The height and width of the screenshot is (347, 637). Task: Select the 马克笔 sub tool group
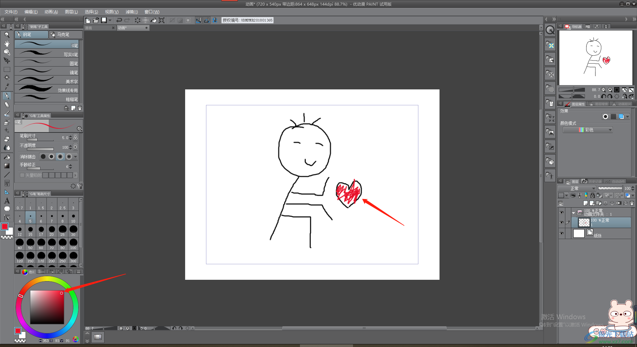point(66,34)
